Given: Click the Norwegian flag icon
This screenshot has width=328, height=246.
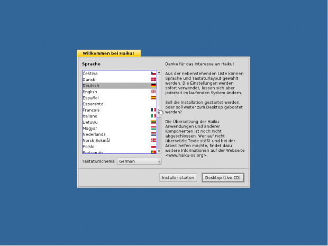Looking at the screenshot, I should click(x=153, y=140).
